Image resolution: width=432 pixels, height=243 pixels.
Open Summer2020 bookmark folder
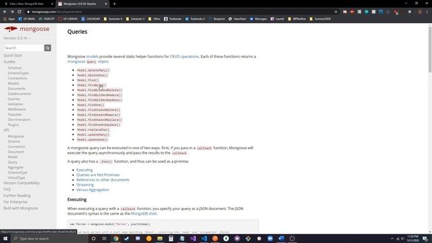320,19
